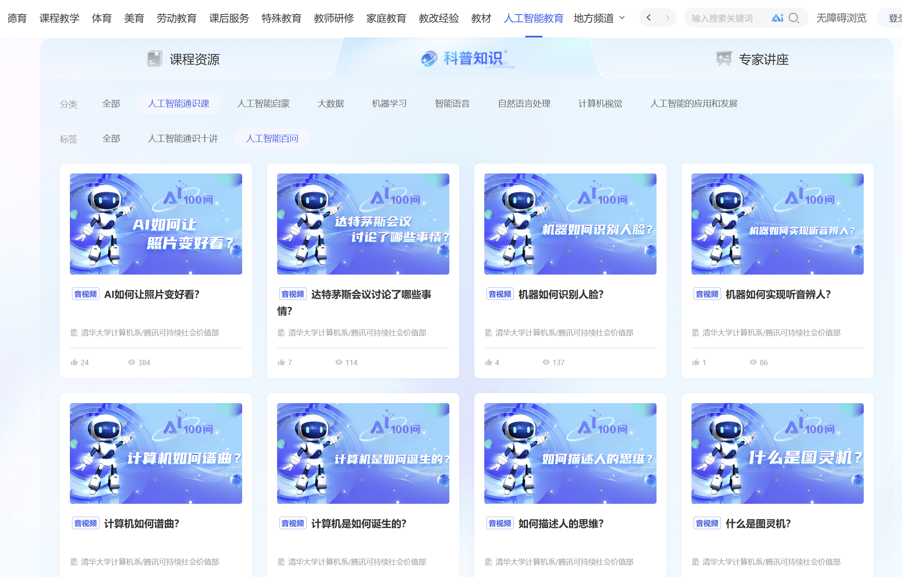
Task: Click the AI search assistant icon
Action: (x=777, y=18)
